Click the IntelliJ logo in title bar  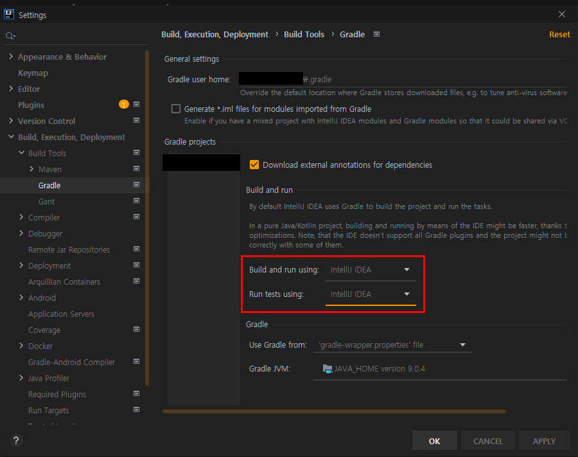tap(9, 14)
